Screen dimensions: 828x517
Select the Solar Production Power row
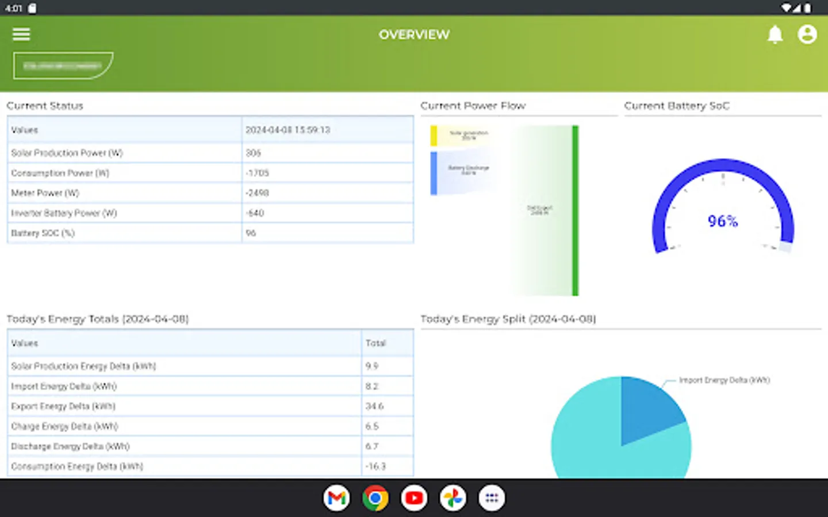(210, 152)
